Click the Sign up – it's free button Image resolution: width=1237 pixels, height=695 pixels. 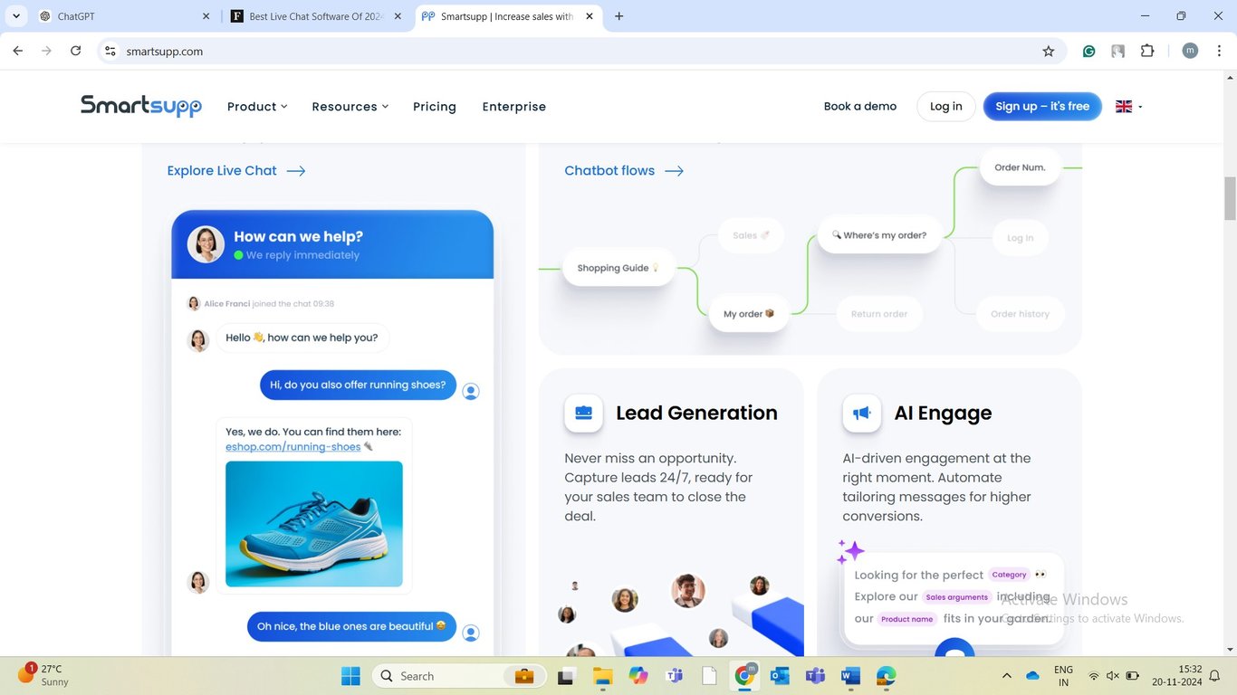pyautogui.click(x=1041, y=106)
